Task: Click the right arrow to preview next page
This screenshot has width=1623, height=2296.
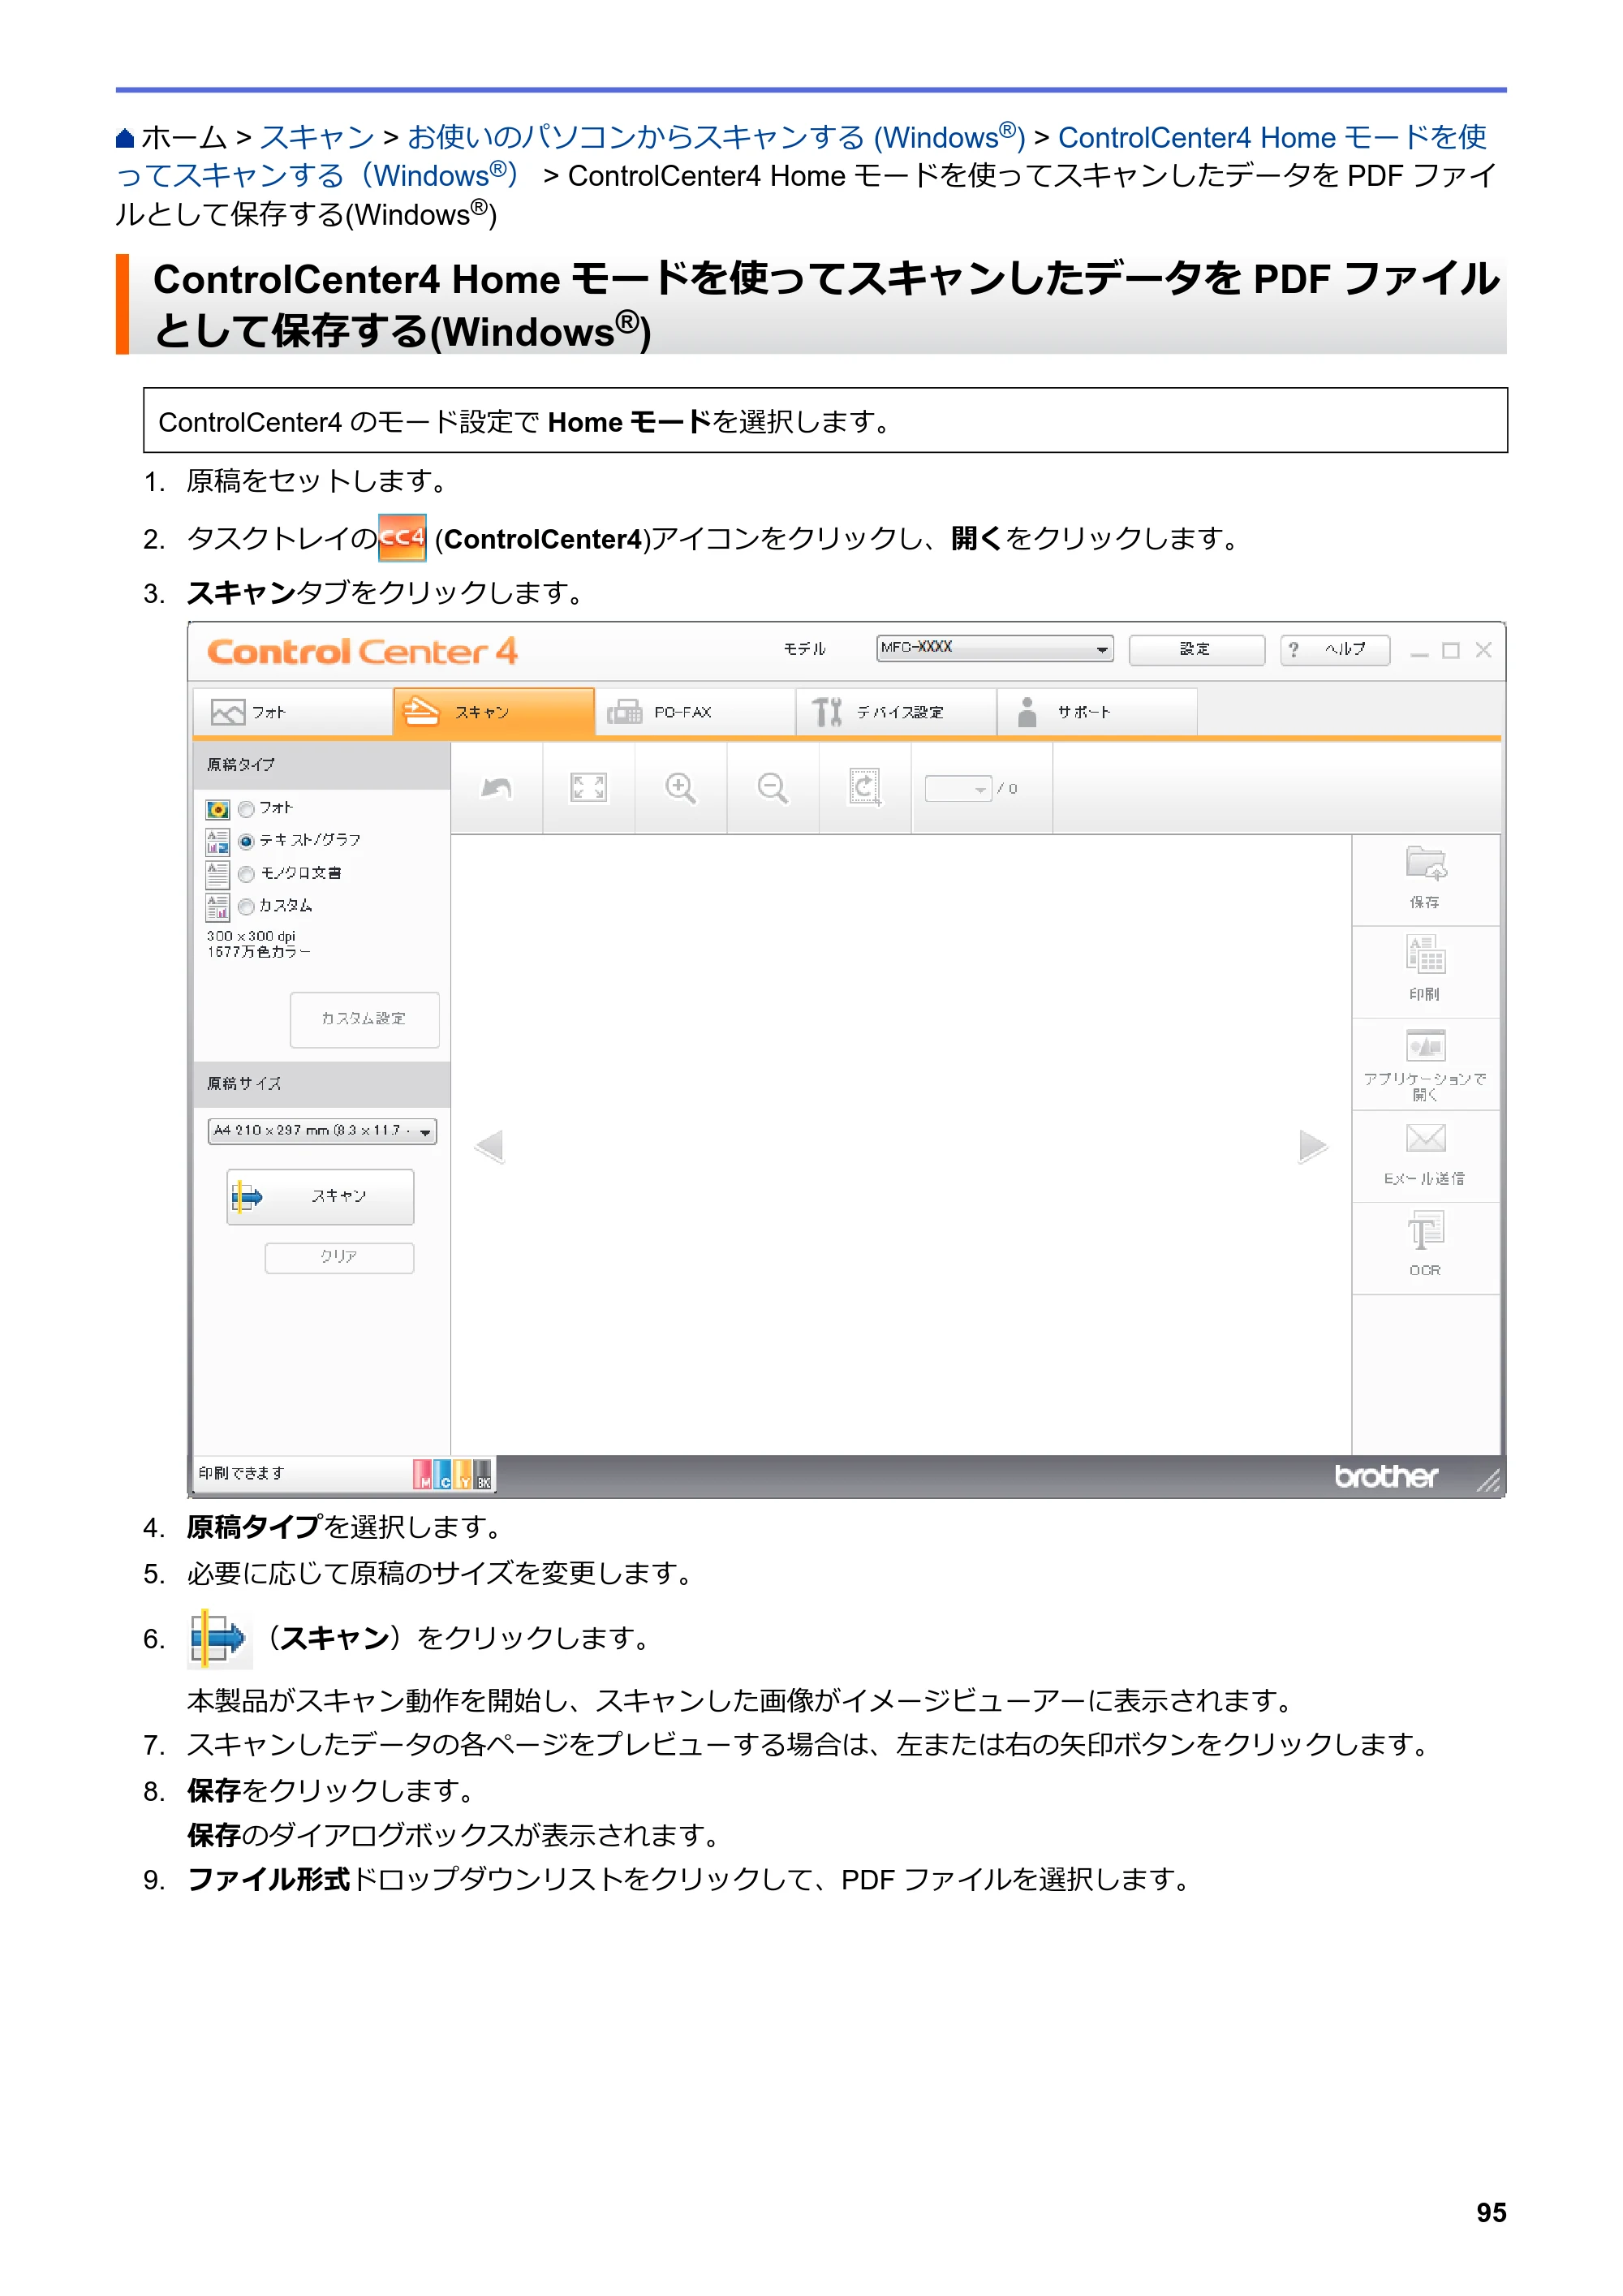Action: pyautogui.click(x=1313, y=1146)
